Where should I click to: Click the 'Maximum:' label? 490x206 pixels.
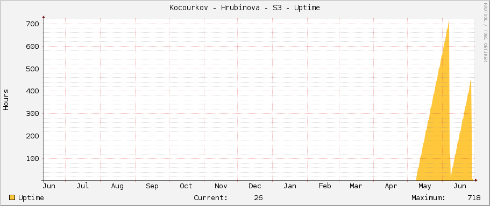(429, 198)
